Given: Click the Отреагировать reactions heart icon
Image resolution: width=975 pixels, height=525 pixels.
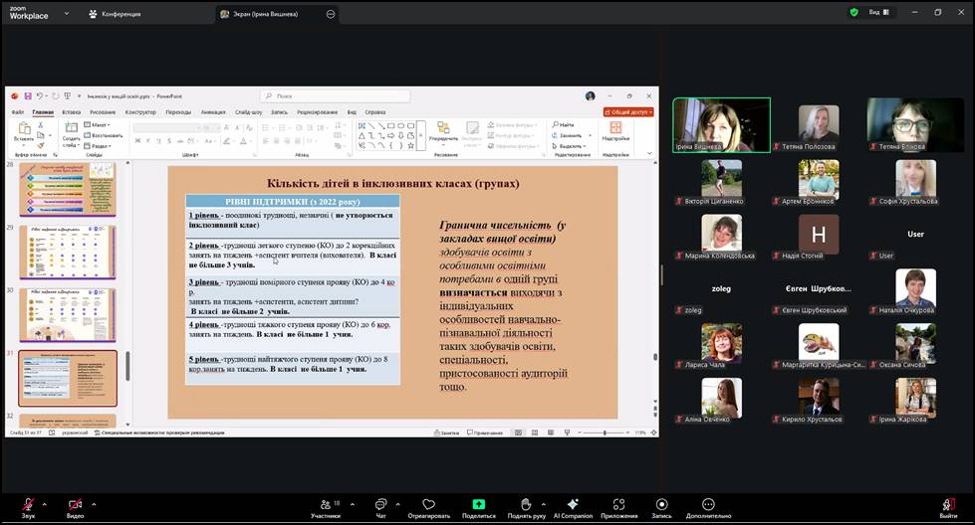Looking at the screenshot, I should [428, 505].
